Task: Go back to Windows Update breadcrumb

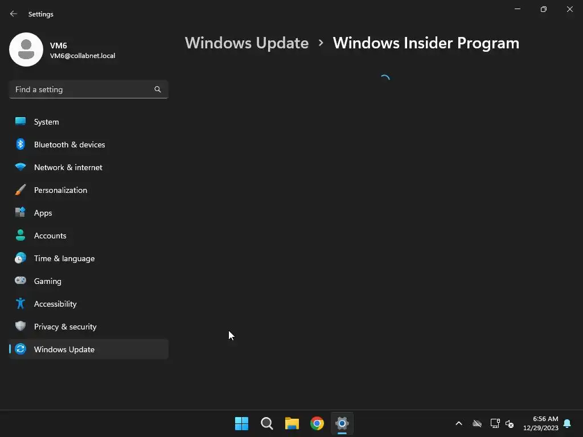Action: click(247, 43)
